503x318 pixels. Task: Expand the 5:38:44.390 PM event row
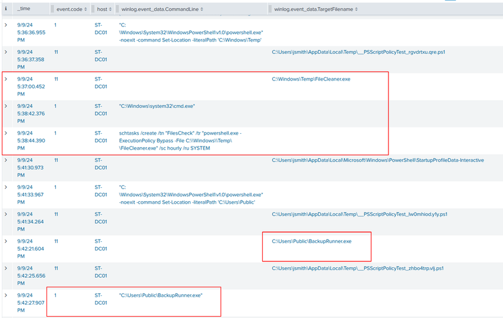point(6,133)
